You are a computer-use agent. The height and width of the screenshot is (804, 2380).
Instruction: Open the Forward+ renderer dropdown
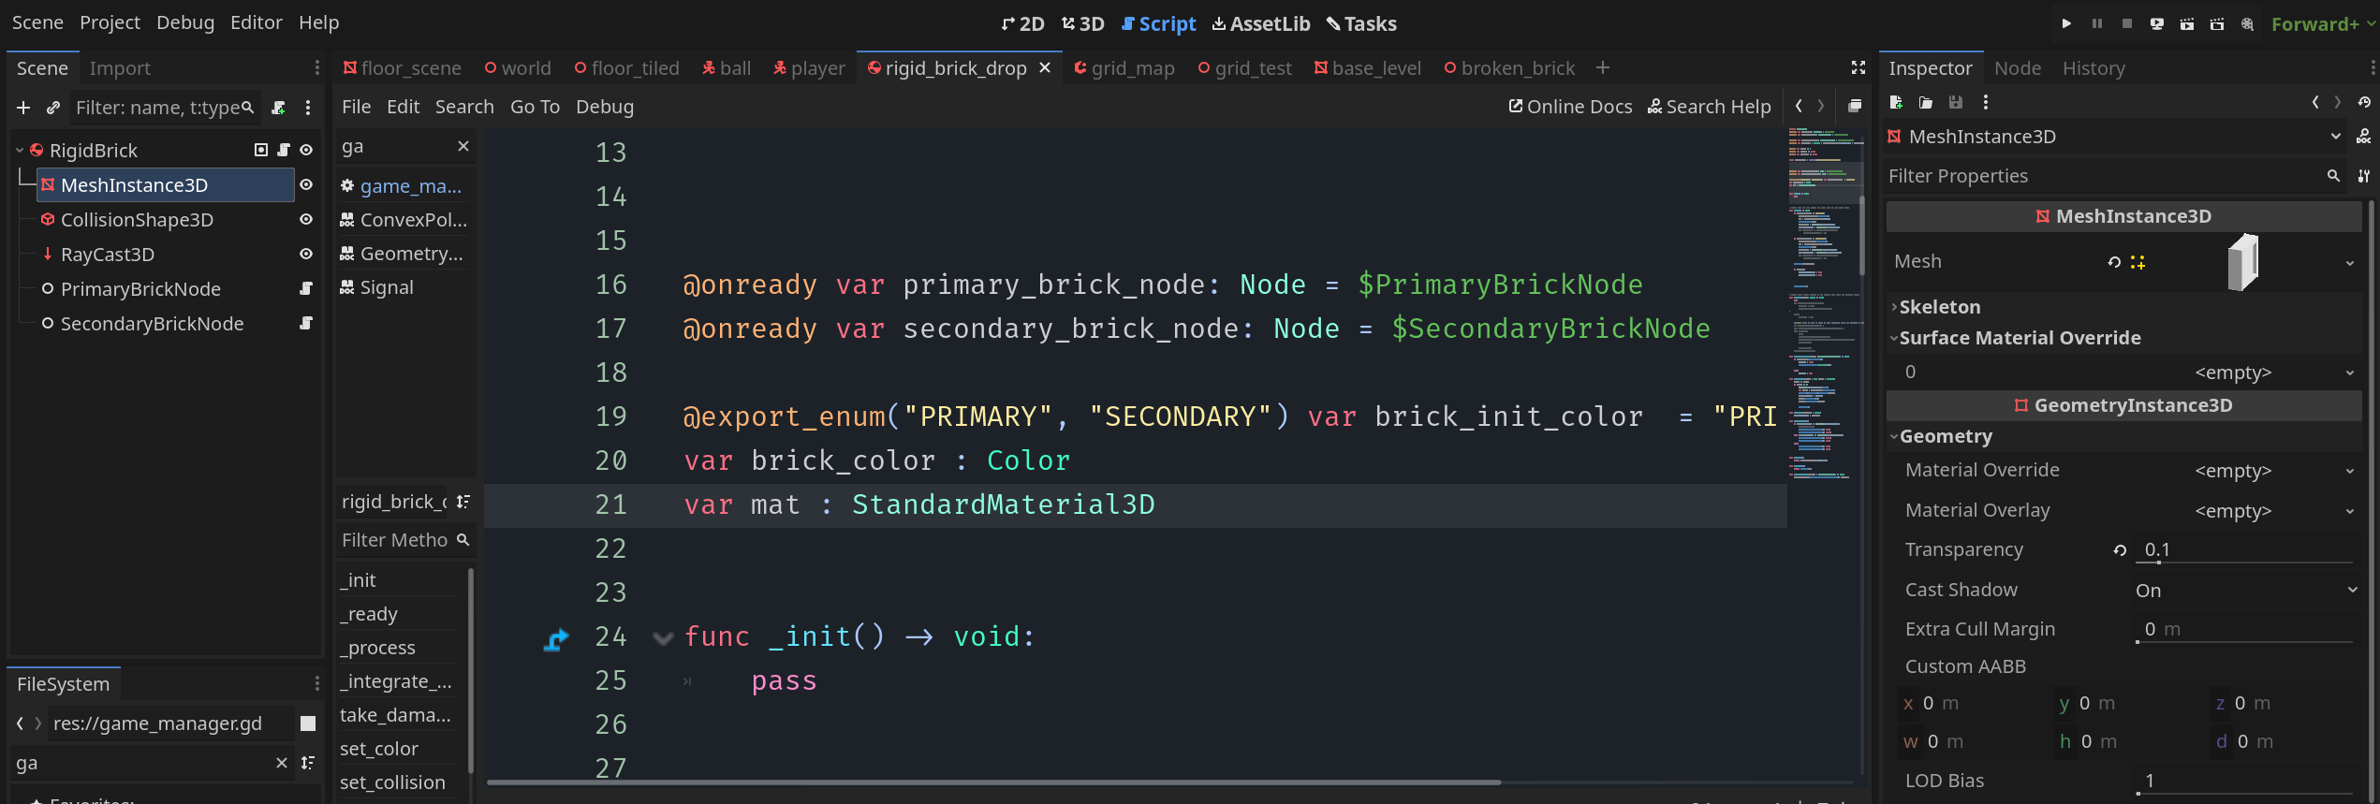coord(2324,23)
